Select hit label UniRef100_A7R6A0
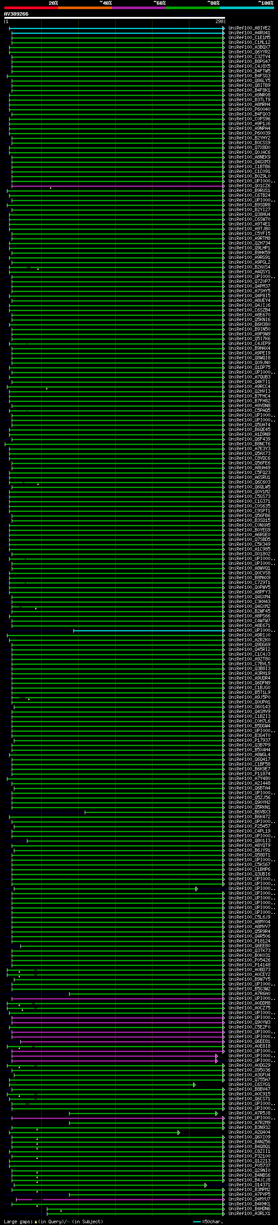 pyautogui.click(x=249, y=993)
